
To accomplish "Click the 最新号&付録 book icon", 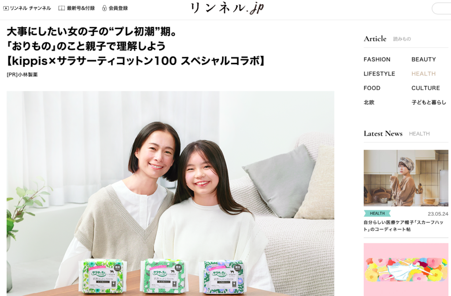I will (62, 8).
